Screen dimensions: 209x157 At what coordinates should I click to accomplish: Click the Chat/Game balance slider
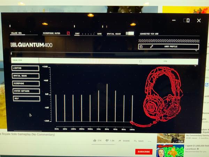pos(88,34)
